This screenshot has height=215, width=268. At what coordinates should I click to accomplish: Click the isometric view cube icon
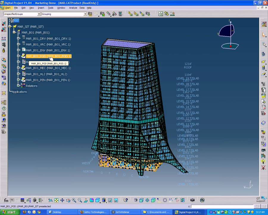97,200
